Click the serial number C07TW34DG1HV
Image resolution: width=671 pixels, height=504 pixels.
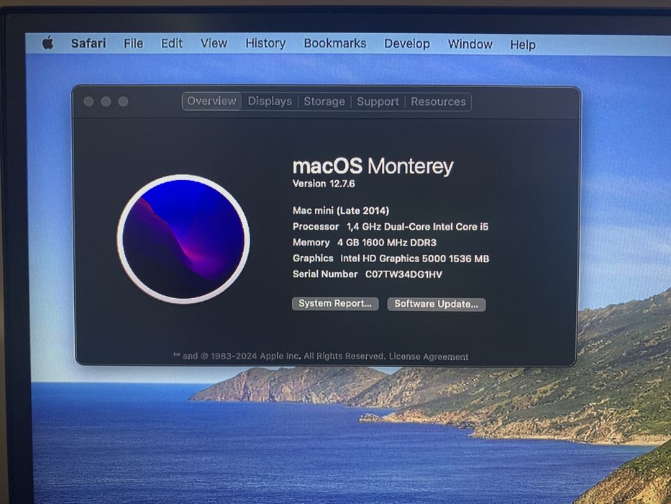pos(403,274)
